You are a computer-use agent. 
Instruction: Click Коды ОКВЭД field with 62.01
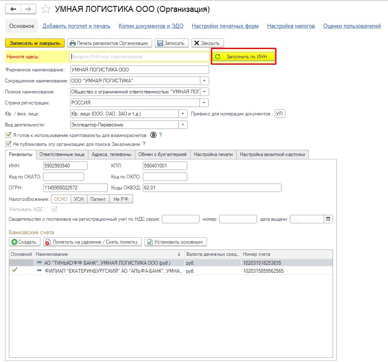[x=212, y=188]
